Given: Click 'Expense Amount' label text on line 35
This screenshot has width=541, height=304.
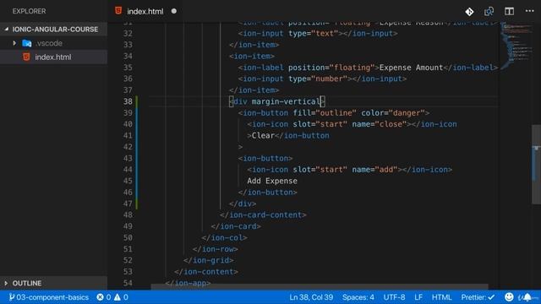Looking at the screenshot, I should 411,68.
